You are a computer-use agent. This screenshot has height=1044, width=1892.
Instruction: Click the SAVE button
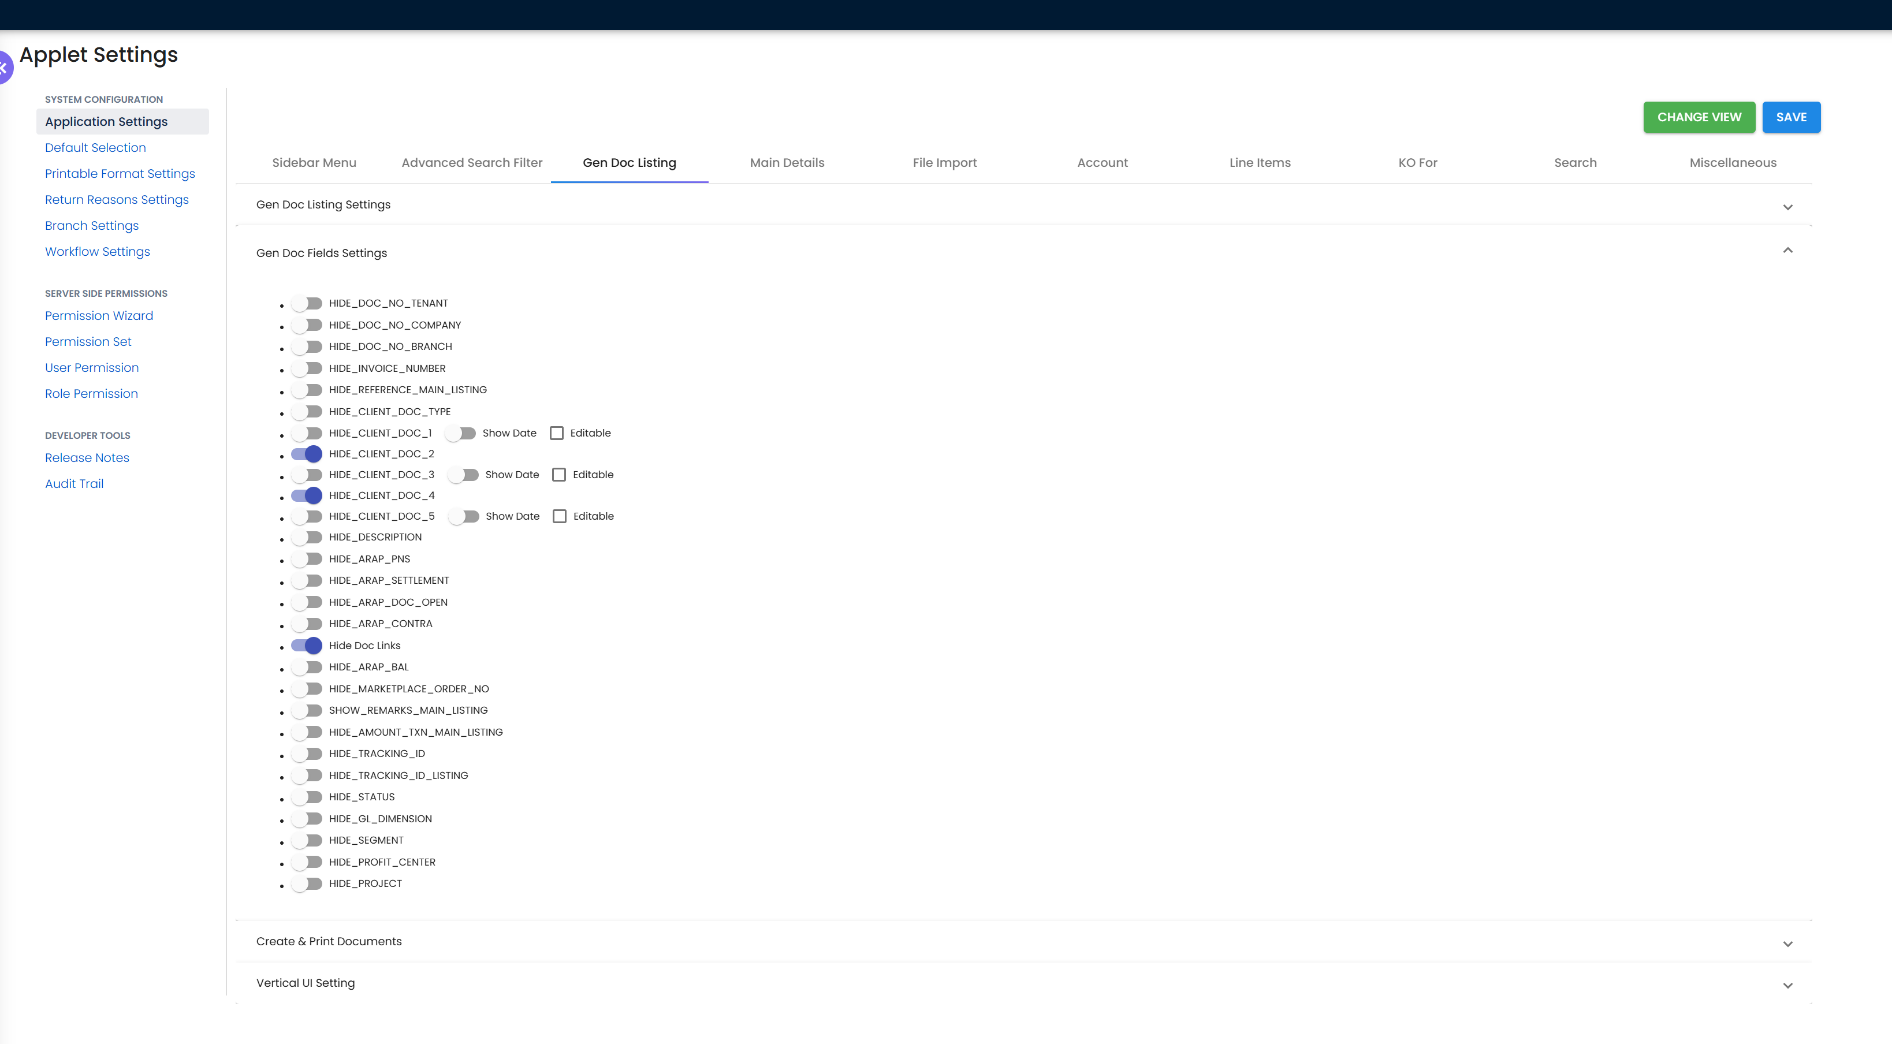coord(1792,117)
